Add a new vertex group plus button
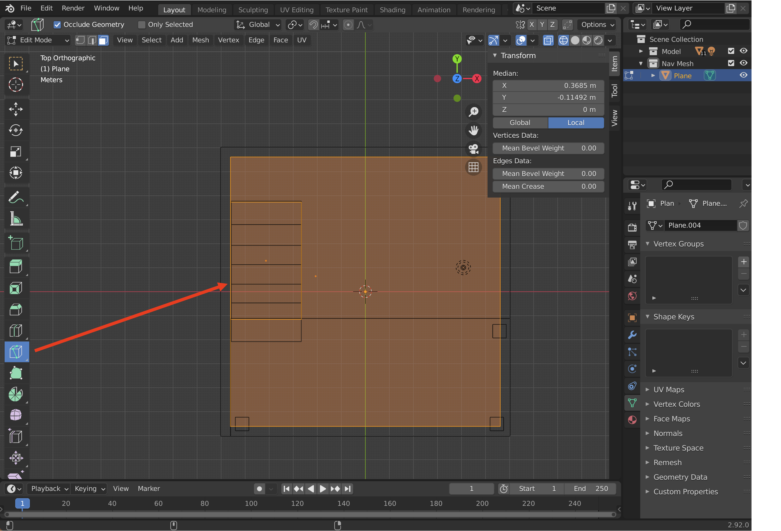 tap(744, 262)
